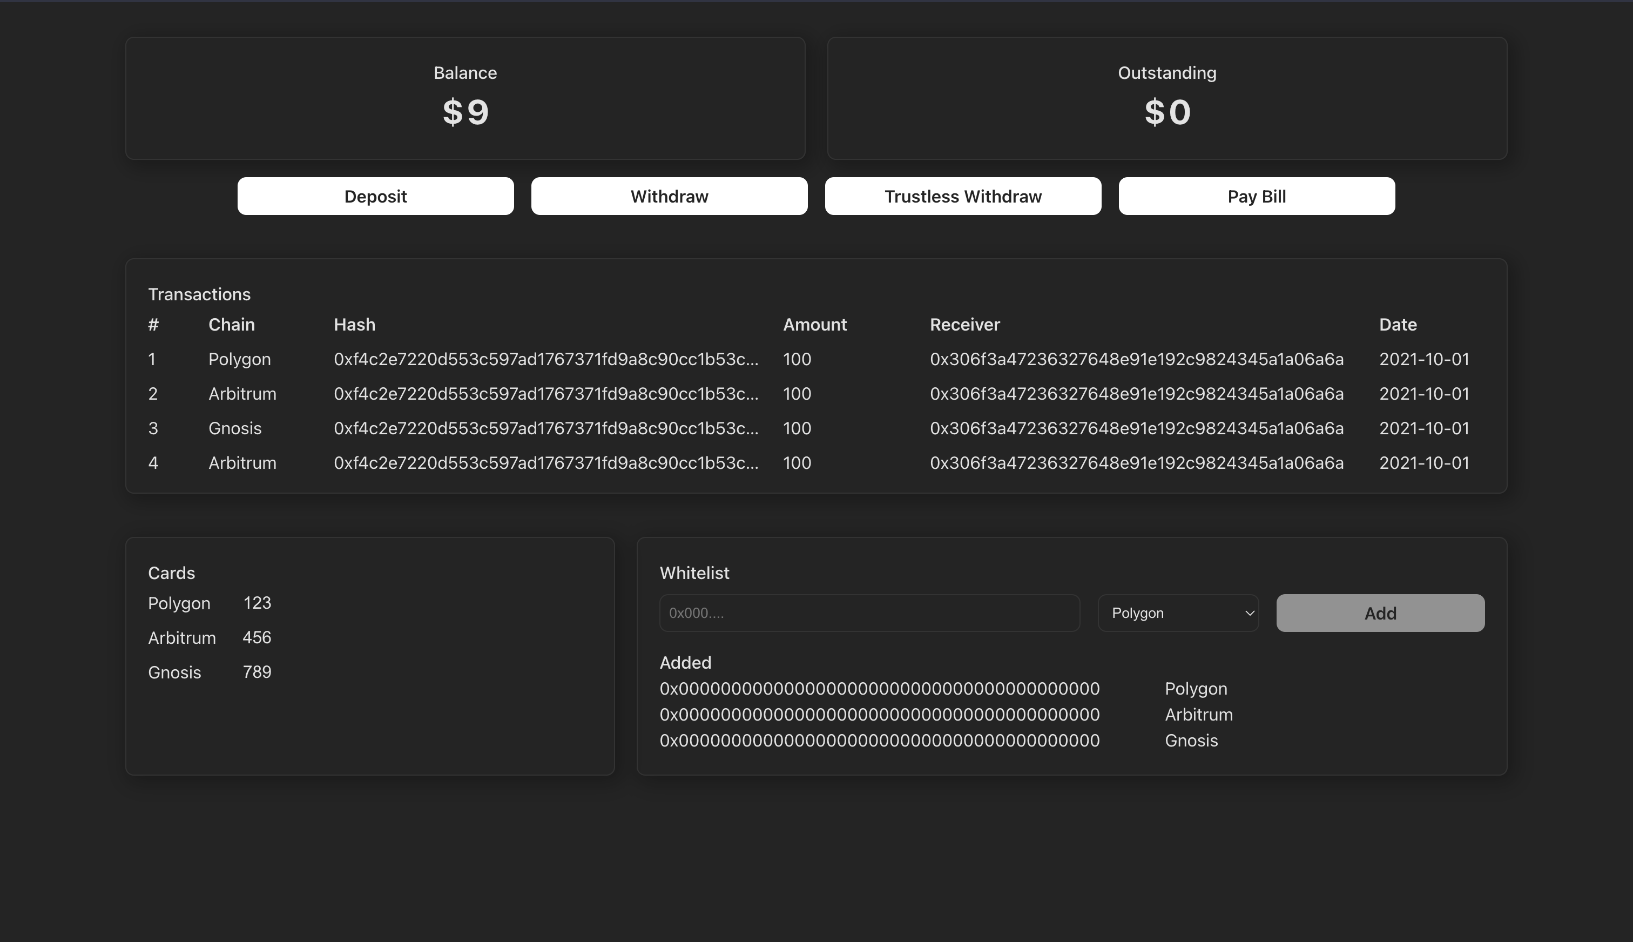Click card number 123
This screenshot has width=1633, height=942.
point(258,603)
